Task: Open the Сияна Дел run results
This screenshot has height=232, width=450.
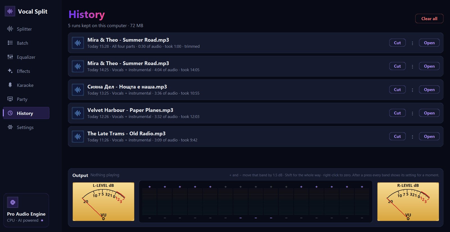Action: click(x=429, y=90)
